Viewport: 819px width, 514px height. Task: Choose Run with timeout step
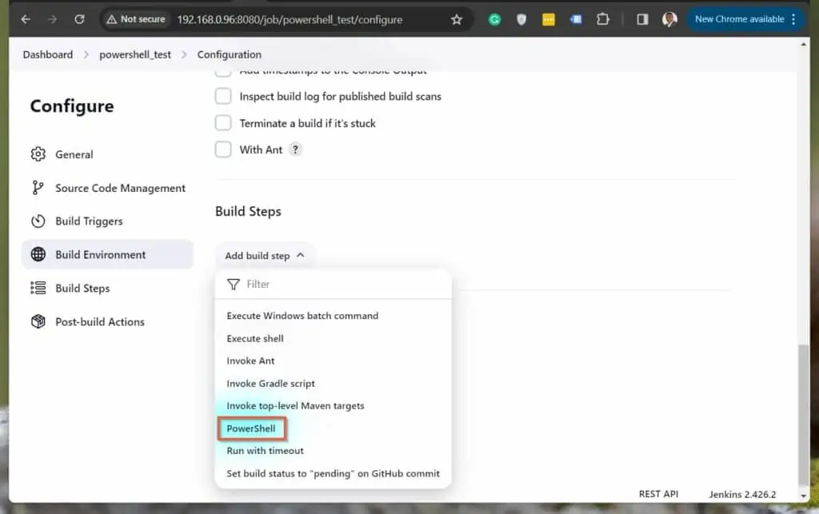(265, 451)
